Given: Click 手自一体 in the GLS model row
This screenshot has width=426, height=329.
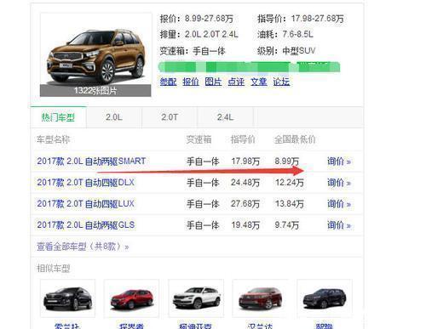Looking at the screenshot, I should tap(203, 225).
